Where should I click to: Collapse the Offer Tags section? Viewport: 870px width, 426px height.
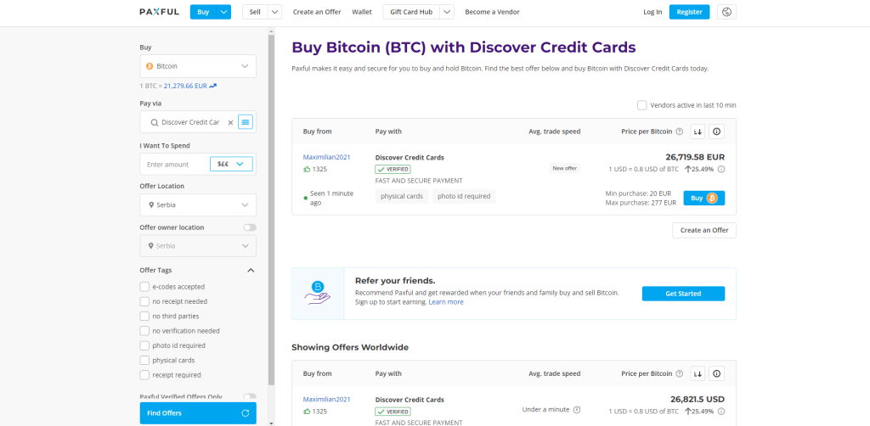(x=251, y=271)
